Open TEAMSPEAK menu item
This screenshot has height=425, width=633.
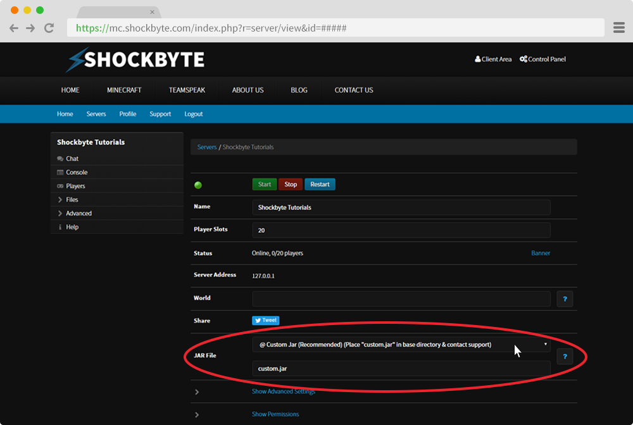coord(187,90)
